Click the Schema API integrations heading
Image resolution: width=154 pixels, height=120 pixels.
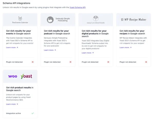(16, 3)
